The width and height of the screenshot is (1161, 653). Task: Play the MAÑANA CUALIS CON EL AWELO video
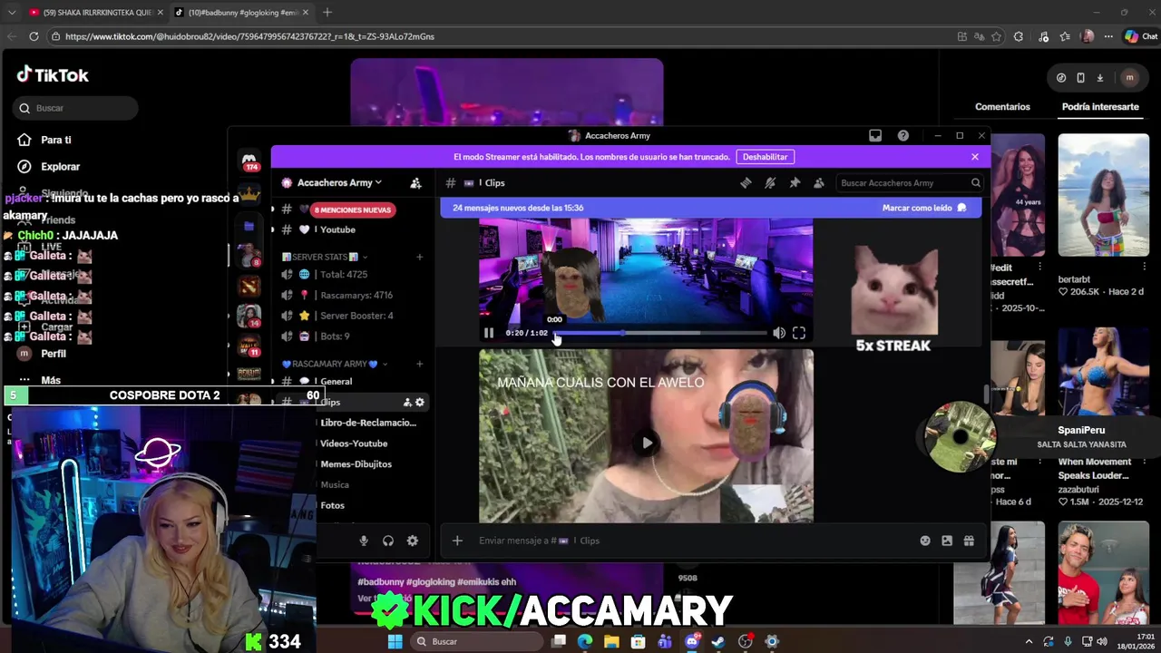[646, 443]
